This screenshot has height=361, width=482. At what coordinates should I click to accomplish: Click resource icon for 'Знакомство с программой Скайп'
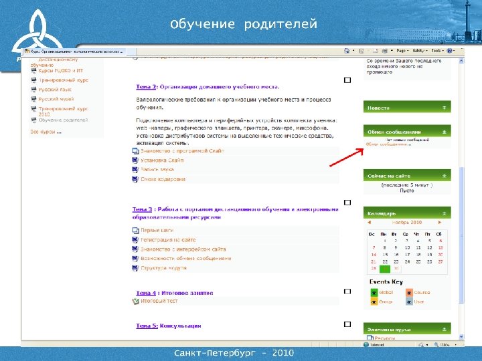coord(135,151)
